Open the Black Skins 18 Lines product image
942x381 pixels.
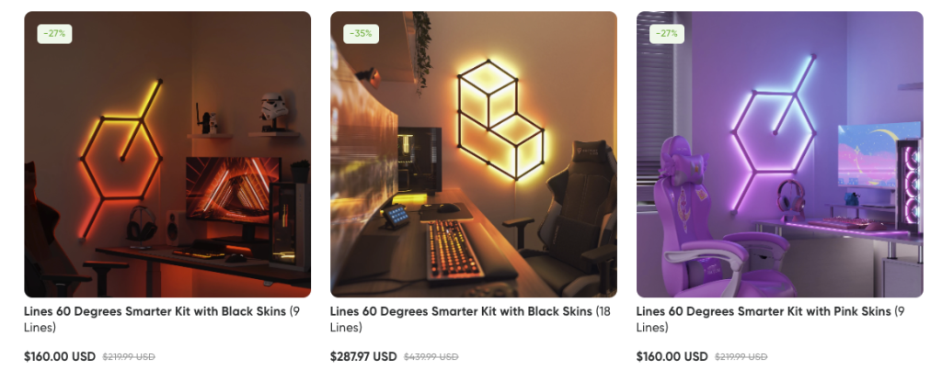click(473, 154)
